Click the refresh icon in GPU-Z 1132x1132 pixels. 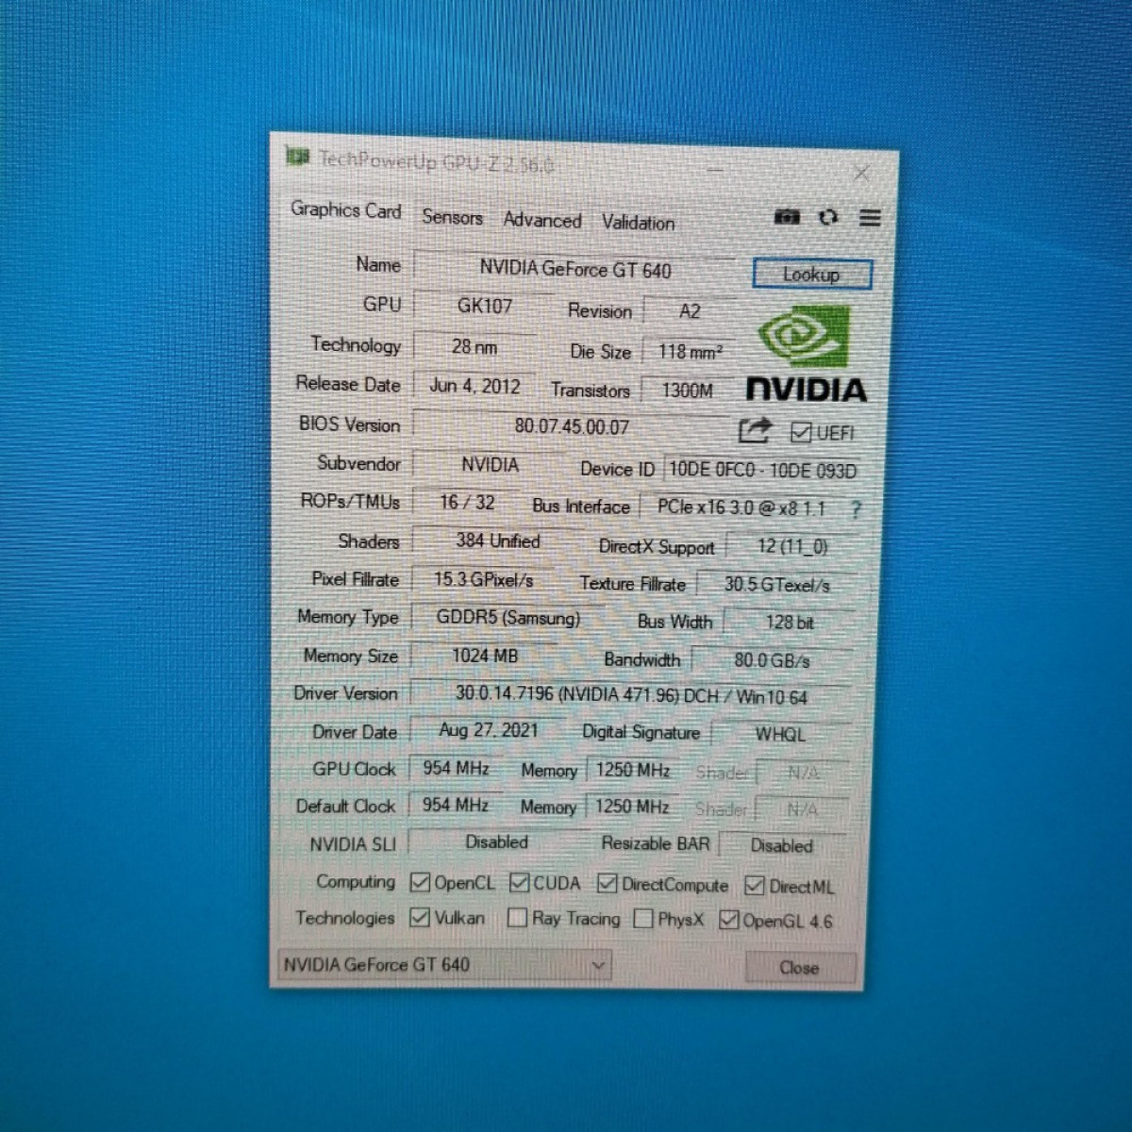click(828, 217)
